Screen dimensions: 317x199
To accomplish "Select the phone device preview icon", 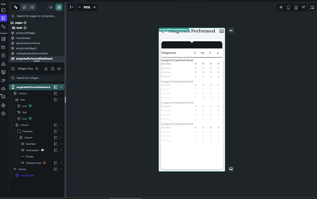I will point(288,8).
